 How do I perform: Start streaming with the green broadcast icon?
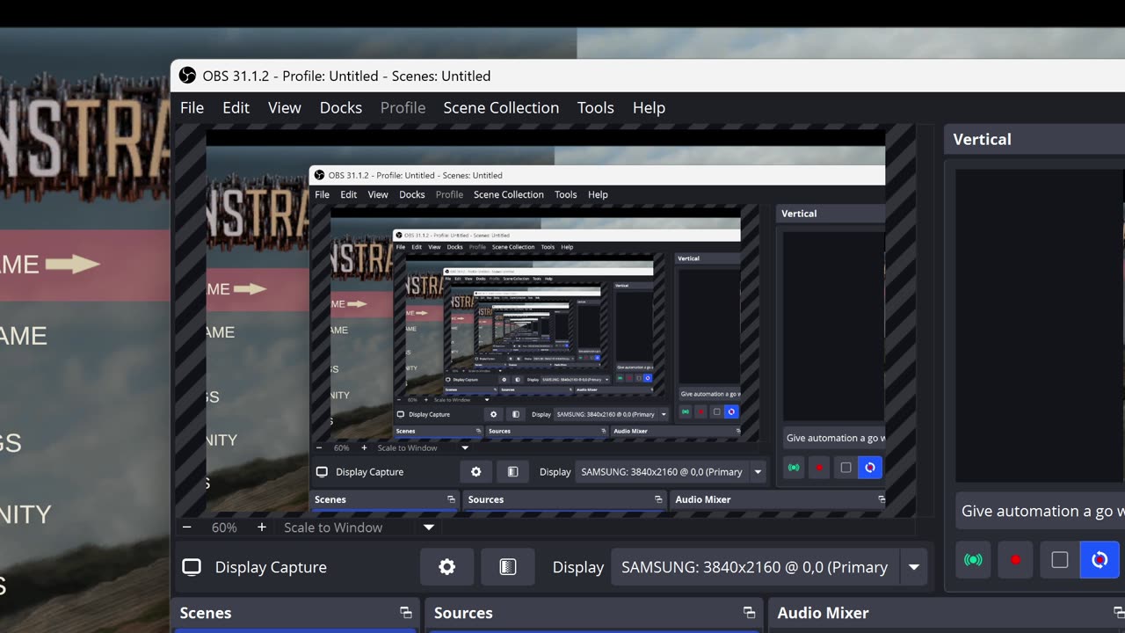[973, 560]
